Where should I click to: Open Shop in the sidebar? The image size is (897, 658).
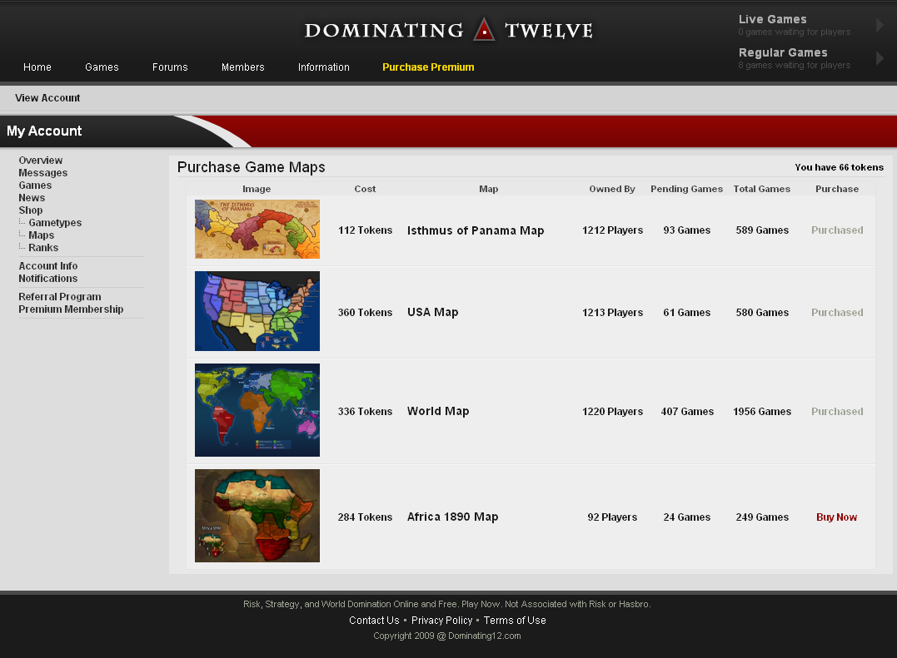tap(30, 210)
